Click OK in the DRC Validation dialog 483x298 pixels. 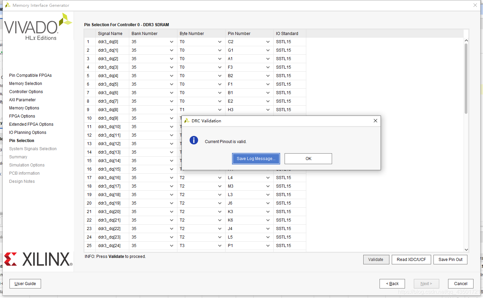coord(308,159)
